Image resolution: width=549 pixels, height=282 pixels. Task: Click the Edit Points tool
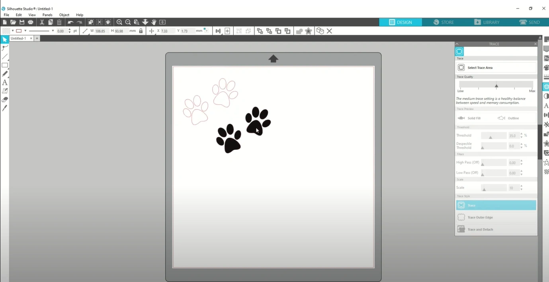click(x=5, y=48)
